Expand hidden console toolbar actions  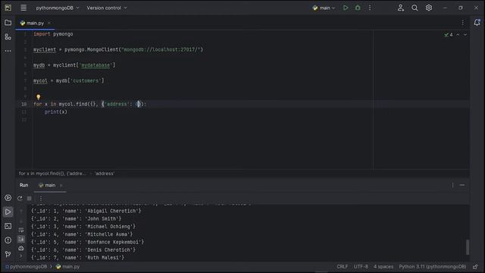(21, 256)
